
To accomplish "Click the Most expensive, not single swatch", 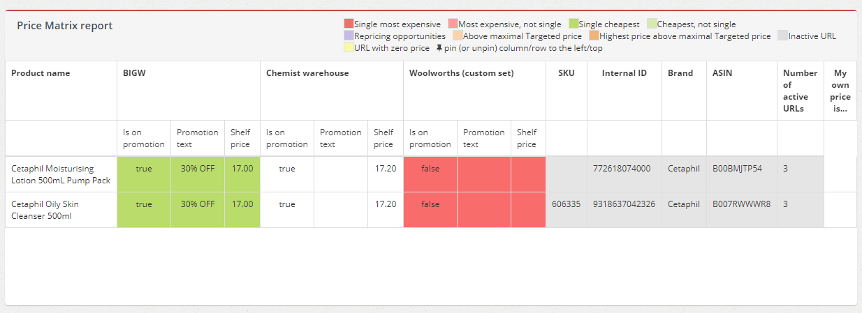I will tap(453, 24).
